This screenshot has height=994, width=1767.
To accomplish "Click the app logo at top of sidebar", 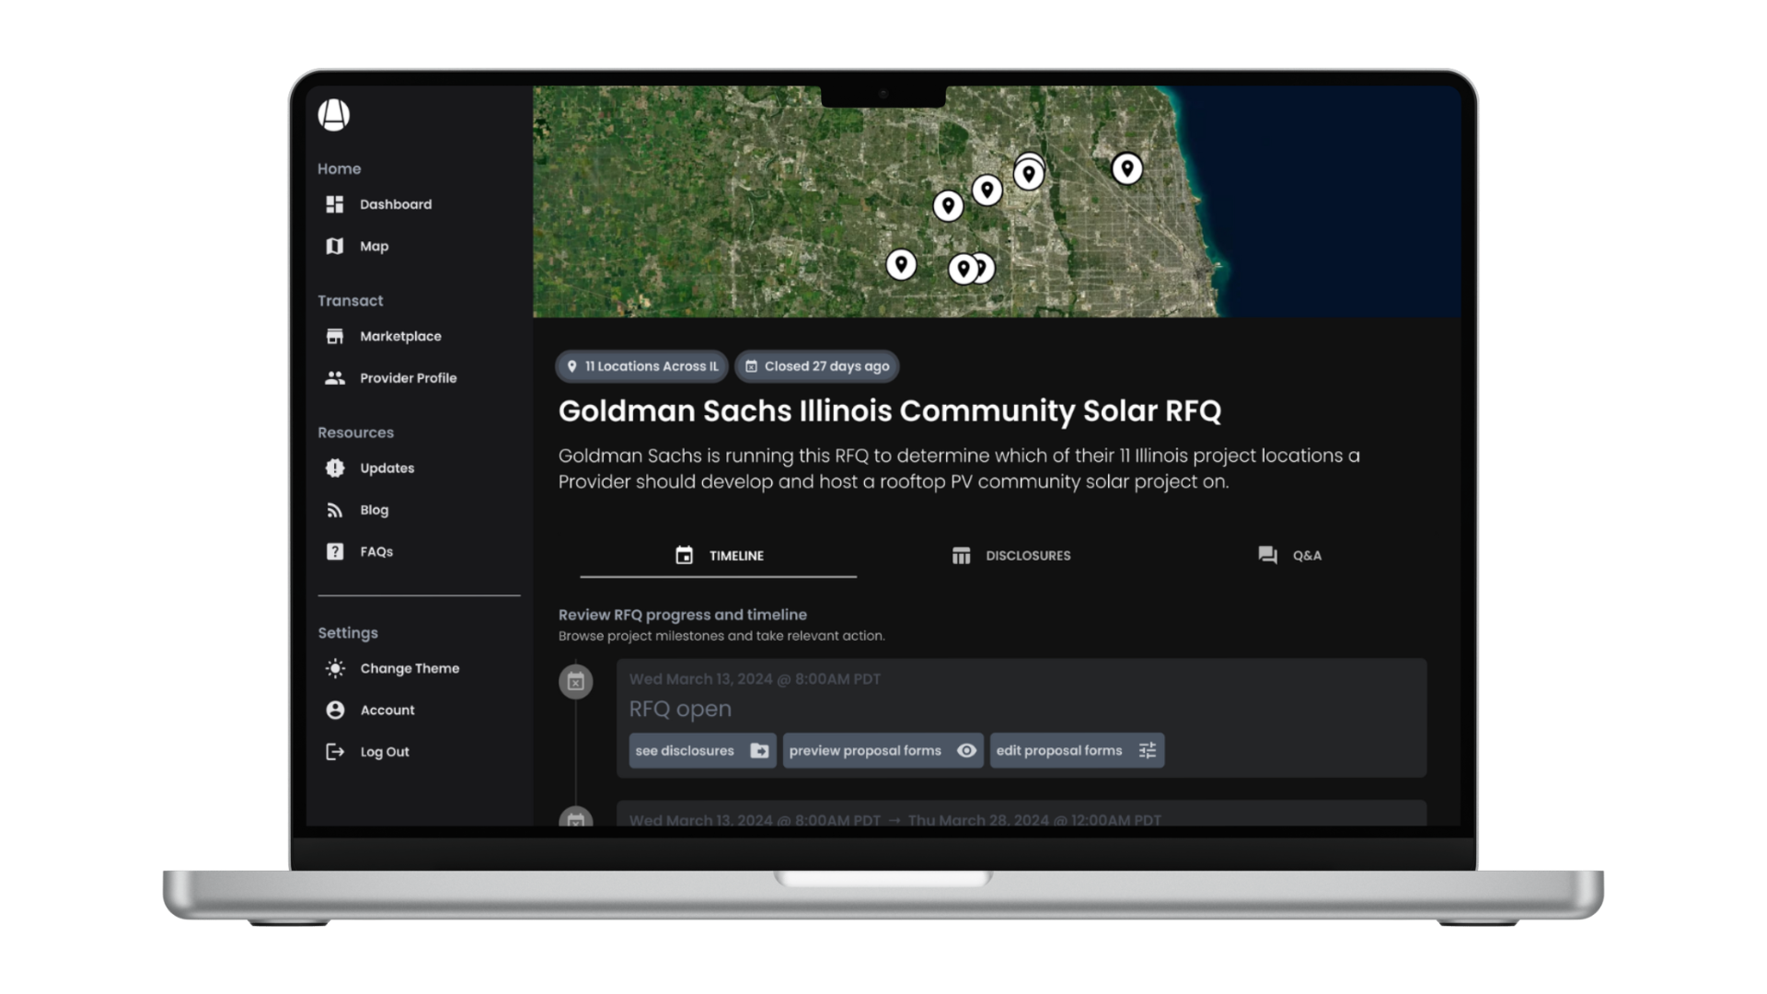I will tap(333, 115).
